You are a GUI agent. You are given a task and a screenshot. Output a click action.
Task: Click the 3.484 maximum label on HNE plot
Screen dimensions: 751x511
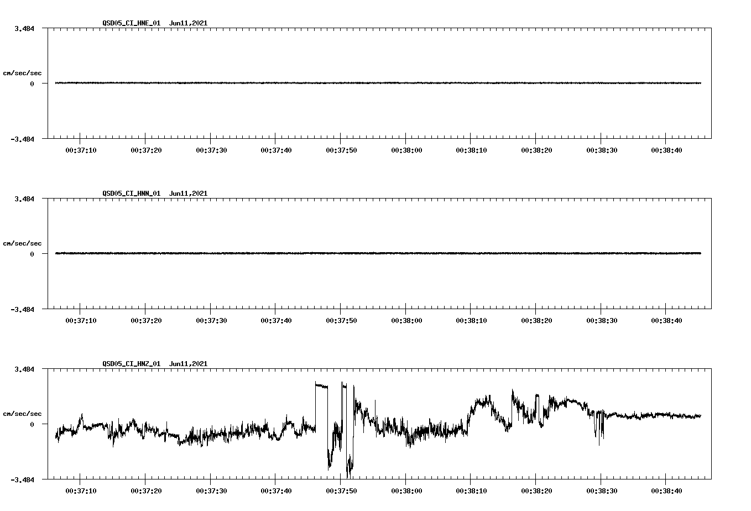[24, 28]
